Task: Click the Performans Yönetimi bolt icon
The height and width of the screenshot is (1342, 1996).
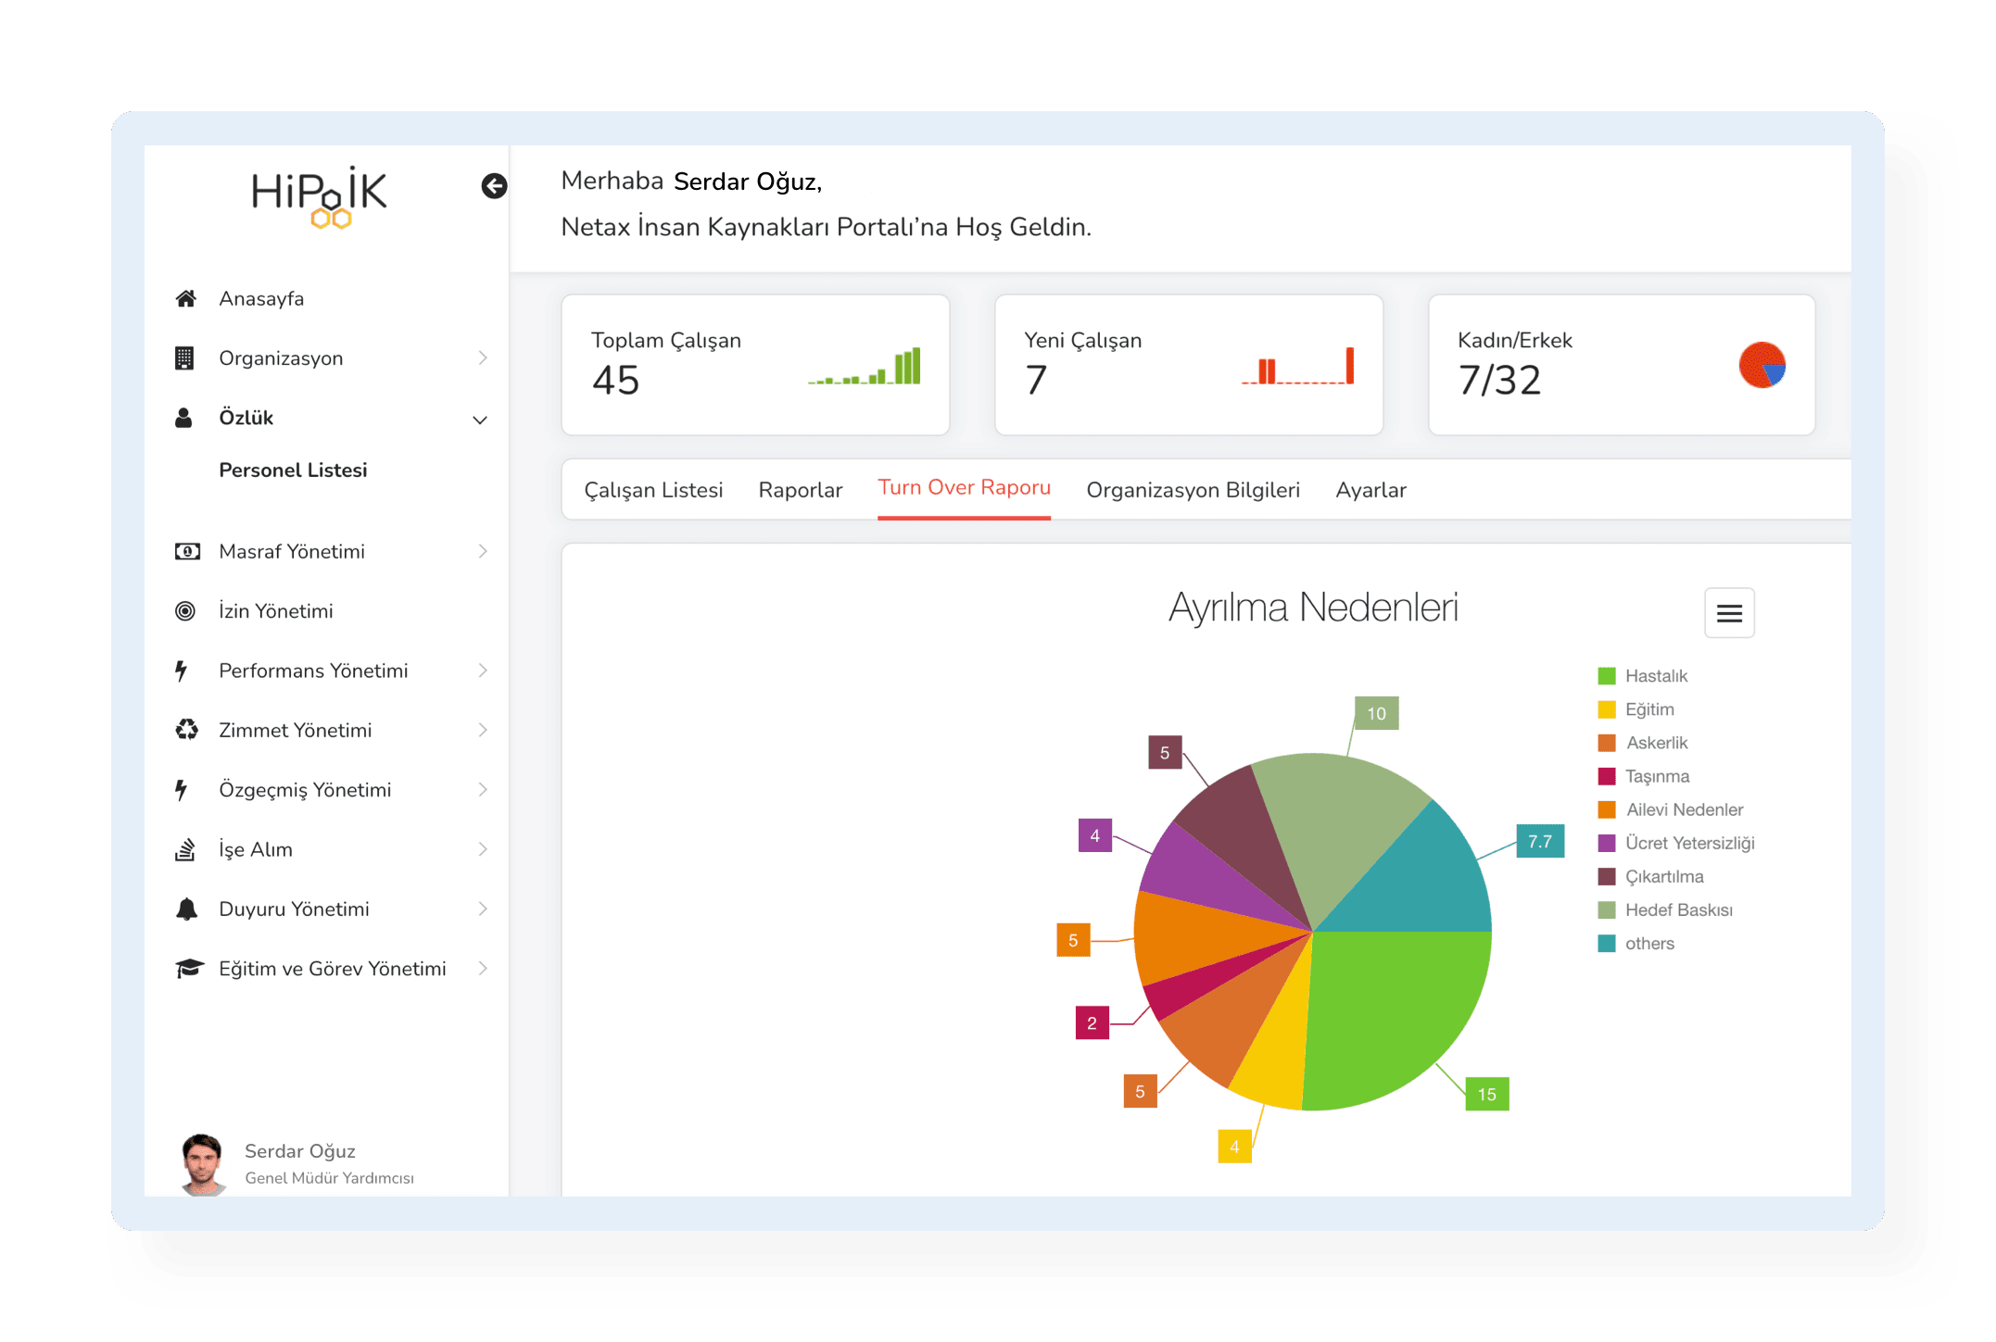Action: coord(183,671)
